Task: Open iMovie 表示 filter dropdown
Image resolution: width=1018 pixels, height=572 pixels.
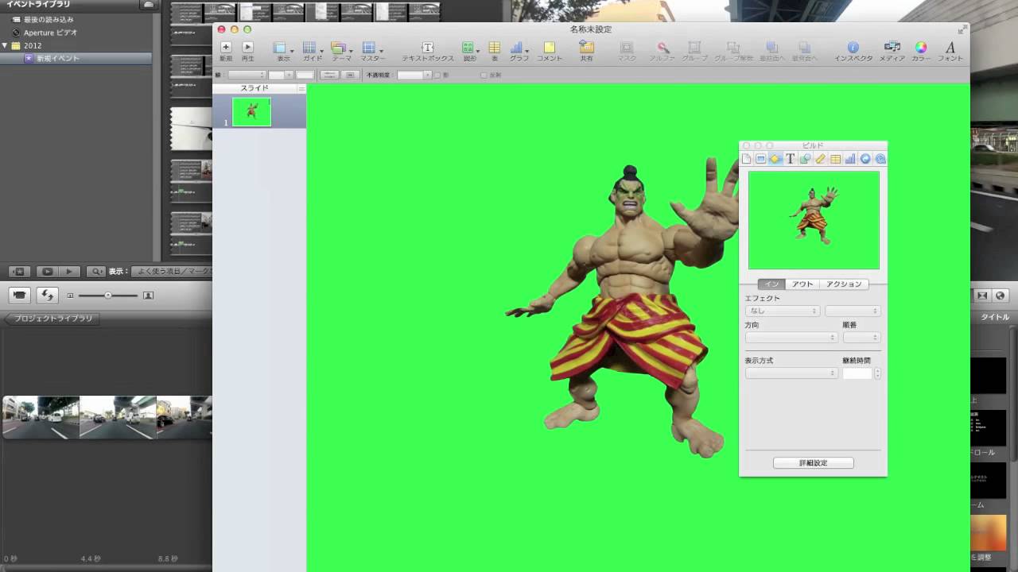Action: [171, 272]
